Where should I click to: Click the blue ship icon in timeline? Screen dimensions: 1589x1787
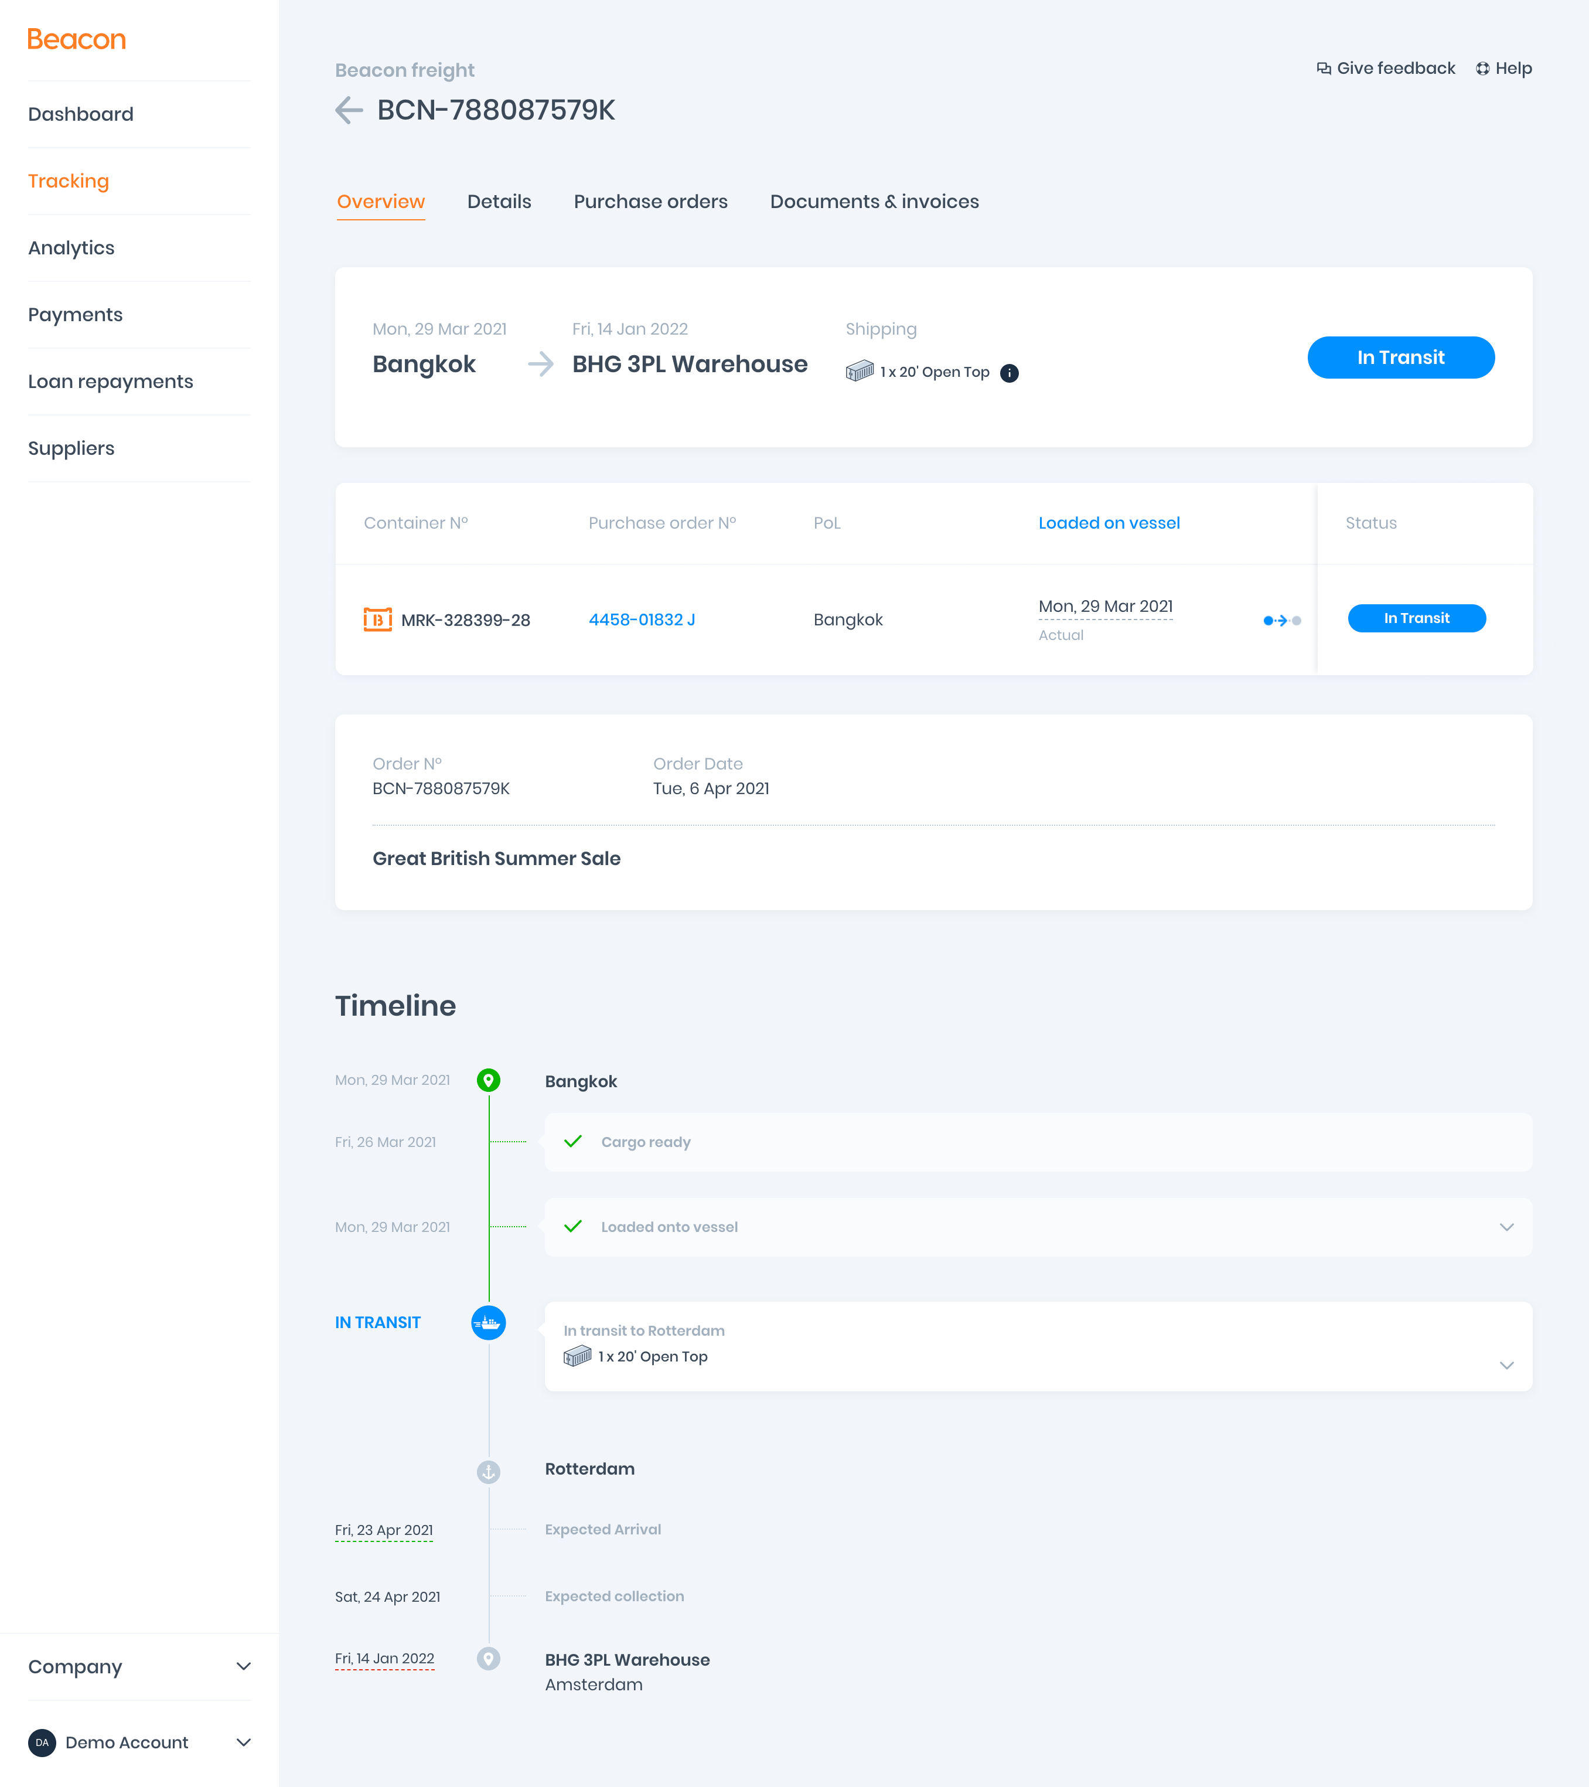(x=489, y=1323)
